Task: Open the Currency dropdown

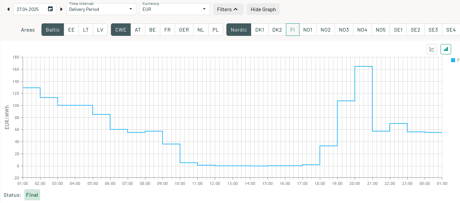Action: coord(174,9)
